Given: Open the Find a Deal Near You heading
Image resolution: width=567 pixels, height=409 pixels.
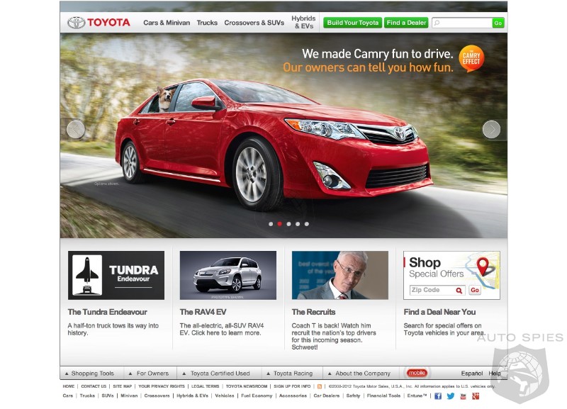Looking at the screenshot, I should coord(439,312).
